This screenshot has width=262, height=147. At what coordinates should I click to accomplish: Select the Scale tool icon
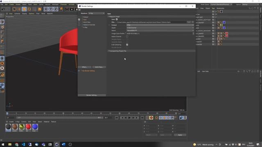pos(24,9)
